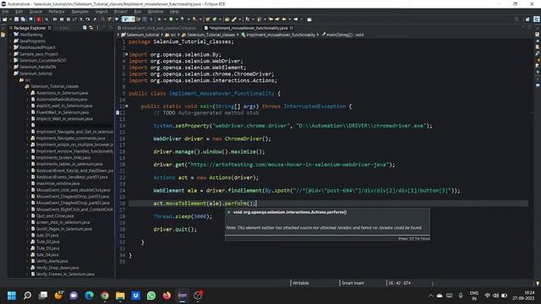Click the toolbar Search magnifier icon
Image resolution: width=541 pixels, height=304 pixels.
click(516, 19)
